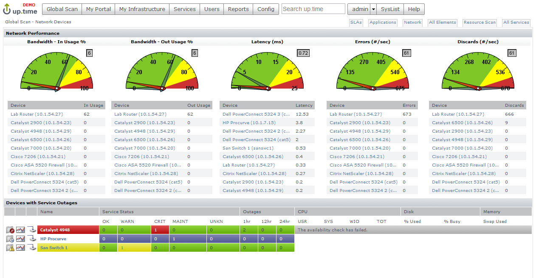Open graph icon for HP Procurve row

pyautogui.click(x=20, y=239)
